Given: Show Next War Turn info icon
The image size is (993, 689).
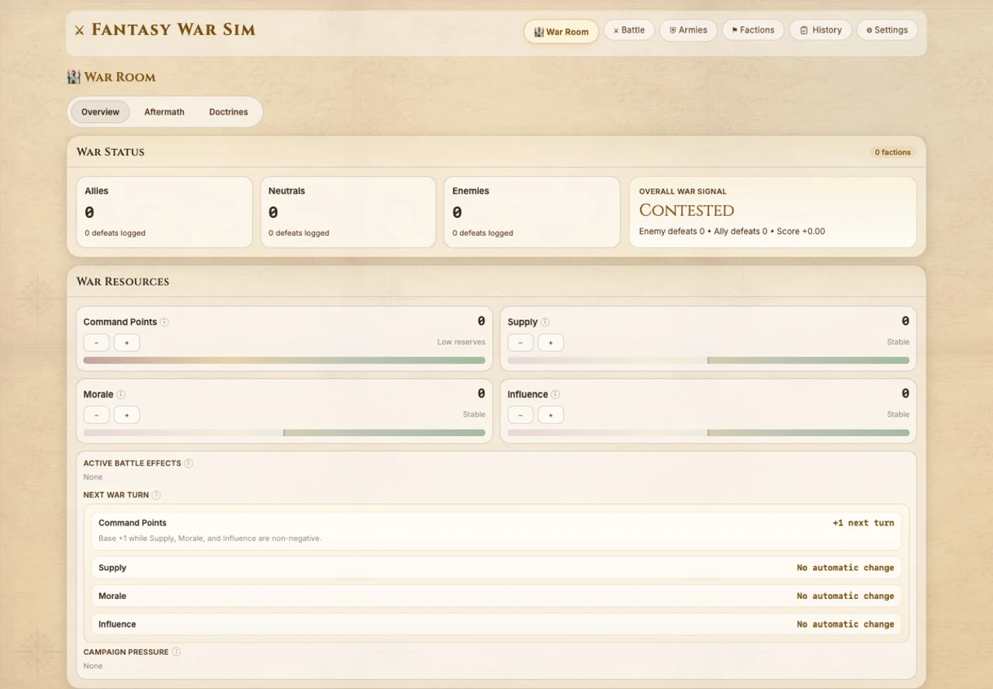Looking at the screenshot, I should (157, 495).
